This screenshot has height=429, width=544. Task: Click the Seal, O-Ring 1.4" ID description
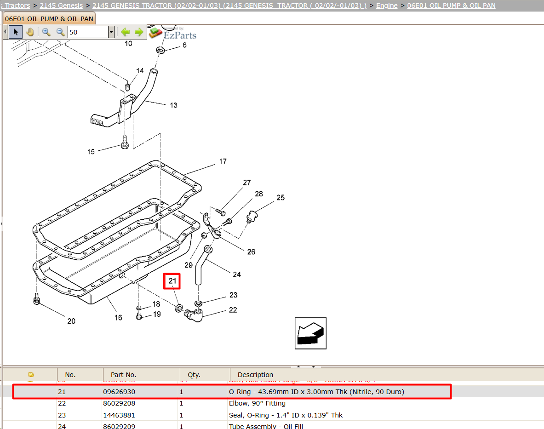click(x=286, y=415)
